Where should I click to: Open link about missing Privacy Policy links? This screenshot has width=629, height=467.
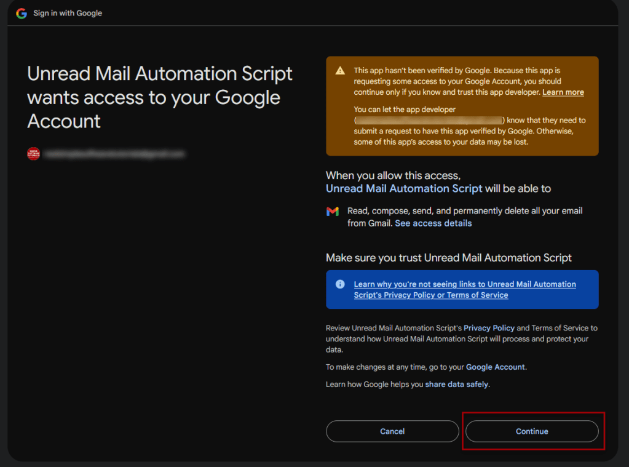tap(465, 290)
